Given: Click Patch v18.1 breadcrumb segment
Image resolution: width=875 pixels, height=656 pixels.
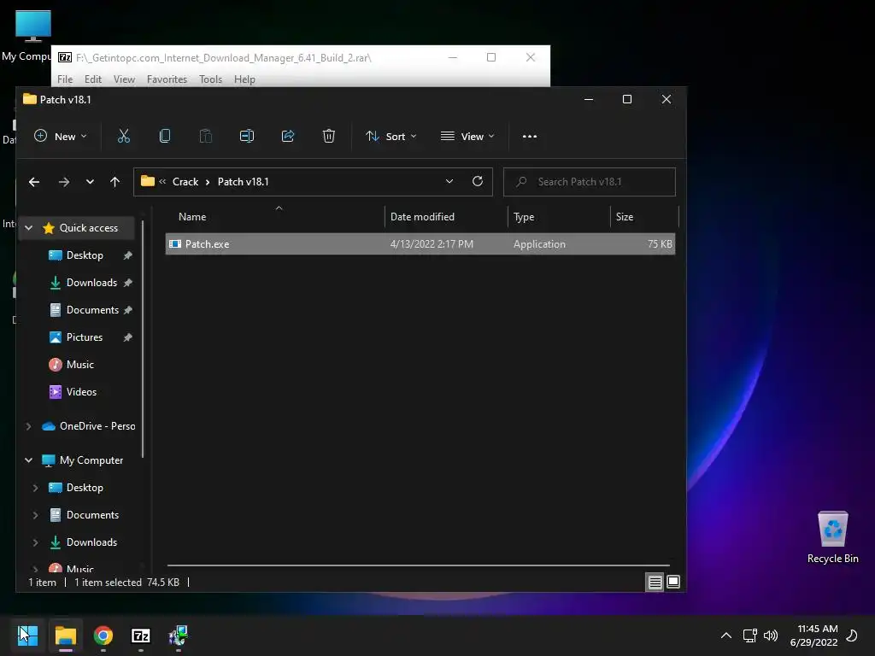Looking at the screenshot, I should 243,182.
